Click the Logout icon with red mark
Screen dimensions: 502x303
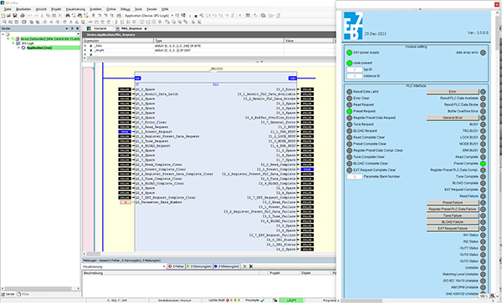click(183, 15)
